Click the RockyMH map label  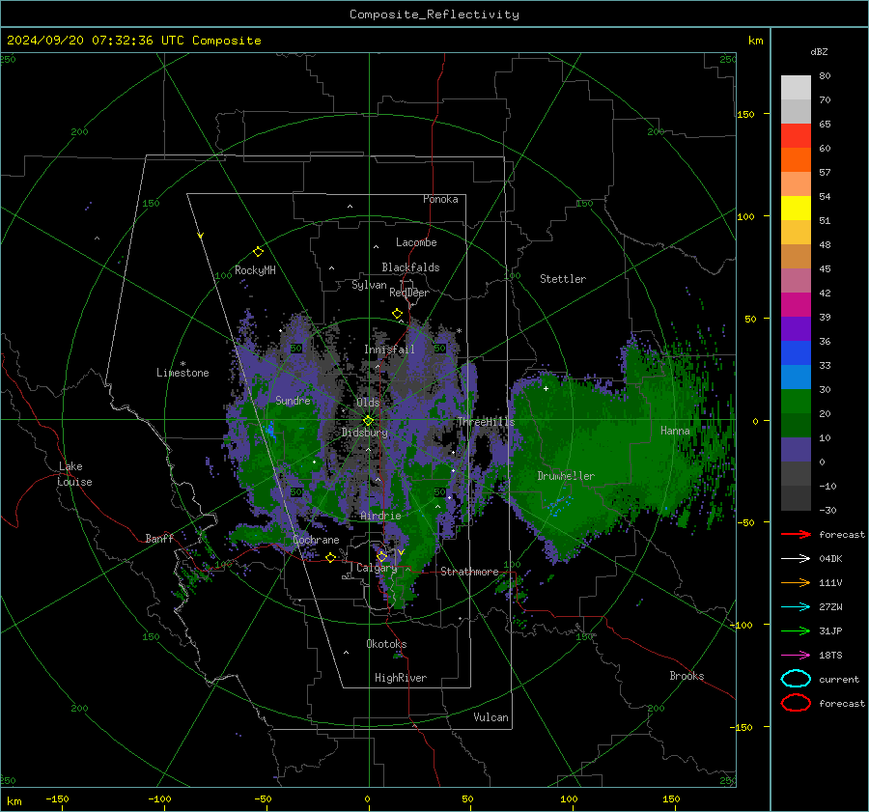tap(255, 270)
